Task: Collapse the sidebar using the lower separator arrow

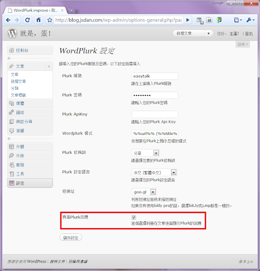Action: coord(9,139)
